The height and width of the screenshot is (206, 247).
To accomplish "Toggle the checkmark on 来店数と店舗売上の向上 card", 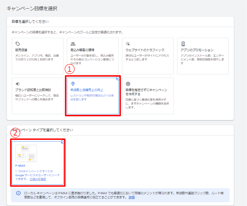I will pos(118,79).
